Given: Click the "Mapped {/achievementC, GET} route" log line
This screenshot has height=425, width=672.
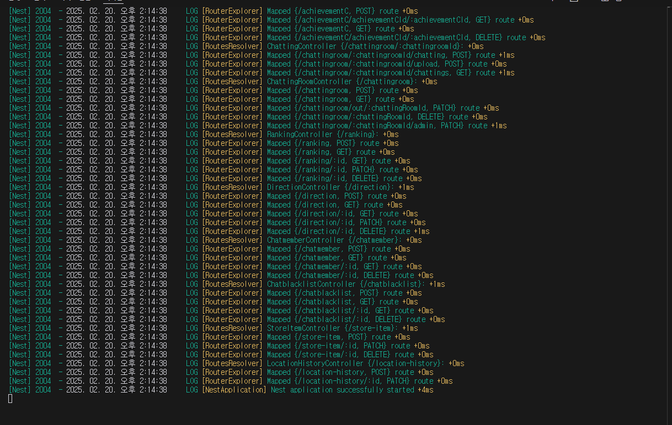Looking at the screenshot, I should point(331,29).
